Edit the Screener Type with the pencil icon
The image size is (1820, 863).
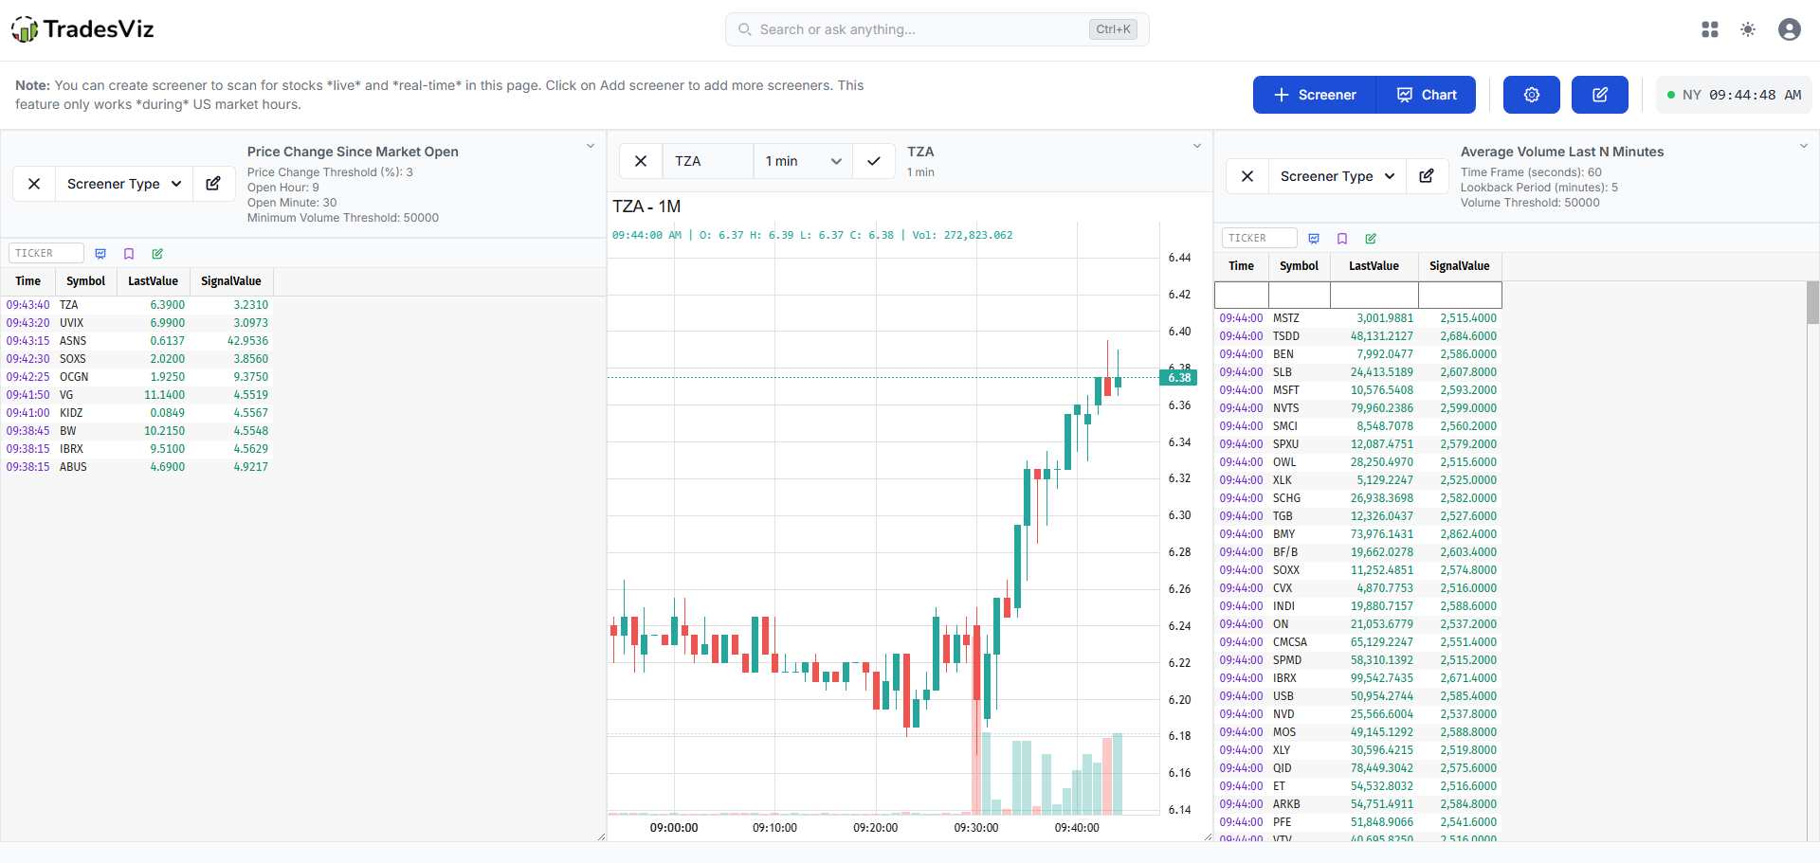pyautogui.click(x=212, y=183)
